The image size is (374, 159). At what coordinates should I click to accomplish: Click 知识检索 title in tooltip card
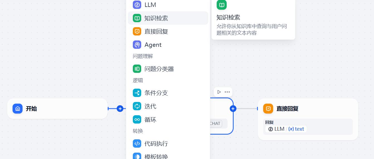(x=228, y=17)
